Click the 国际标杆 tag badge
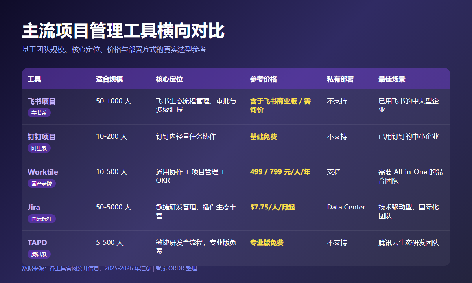Screen dimensions: 472x283 coord(42,219)
